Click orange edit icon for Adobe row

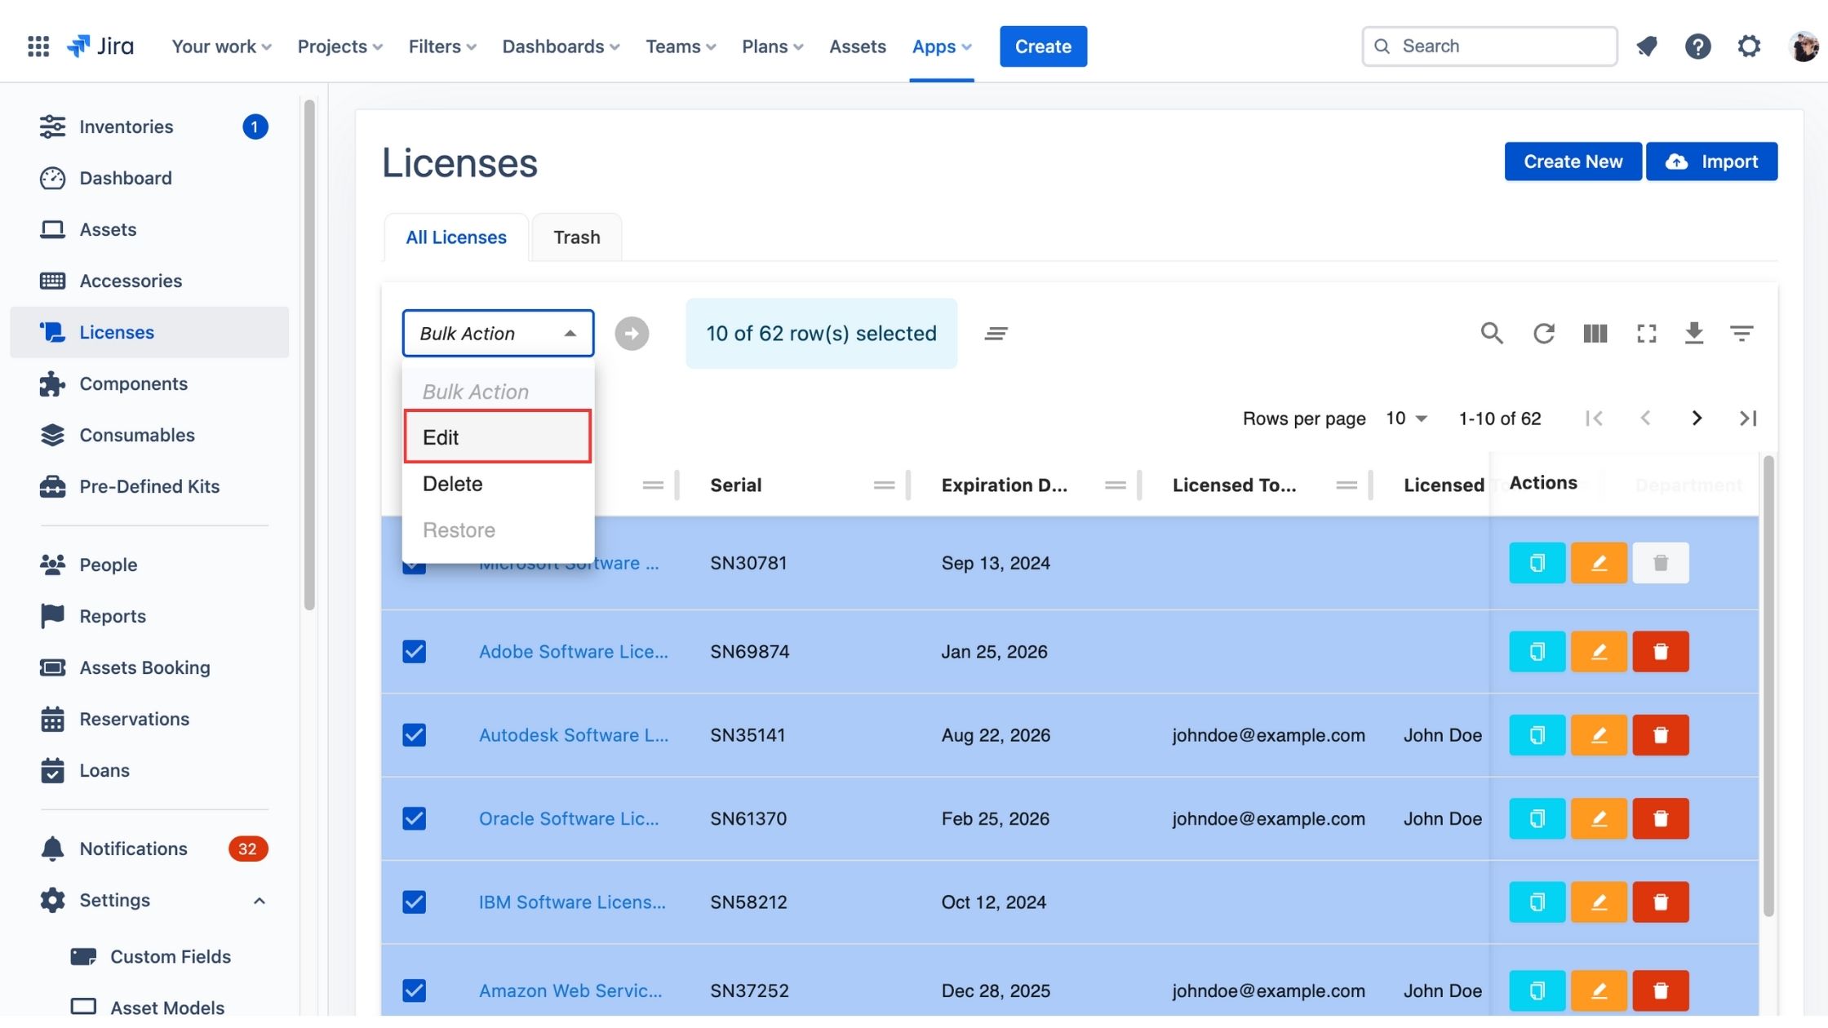[x=1598, y=652]
